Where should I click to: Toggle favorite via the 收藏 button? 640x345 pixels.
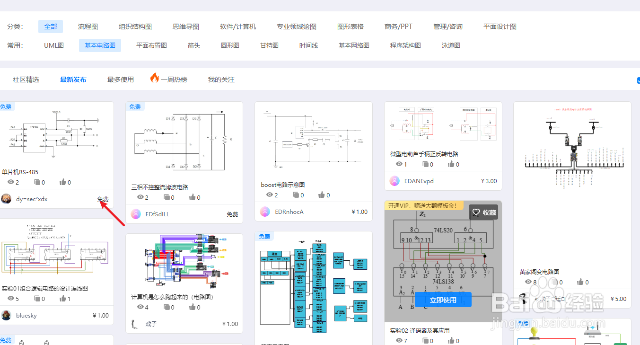(483, 212)
